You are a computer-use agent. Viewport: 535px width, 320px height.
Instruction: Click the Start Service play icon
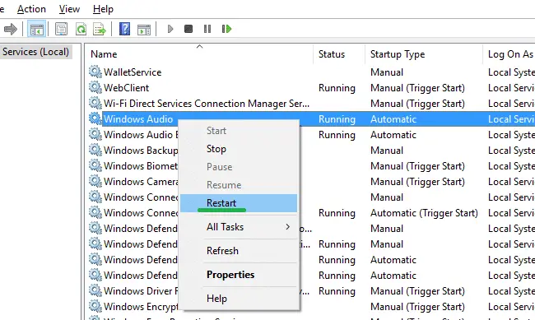(170, 29)
